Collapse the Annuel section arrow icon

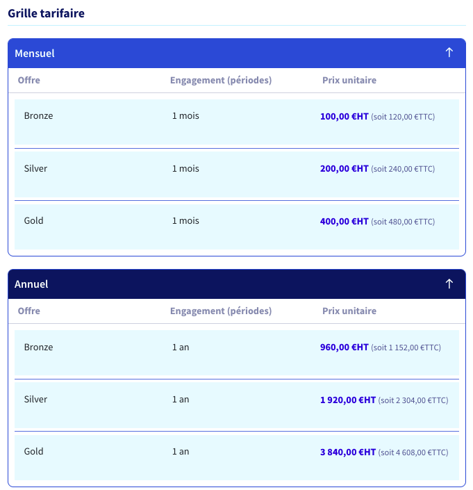[x=449, y=284]
